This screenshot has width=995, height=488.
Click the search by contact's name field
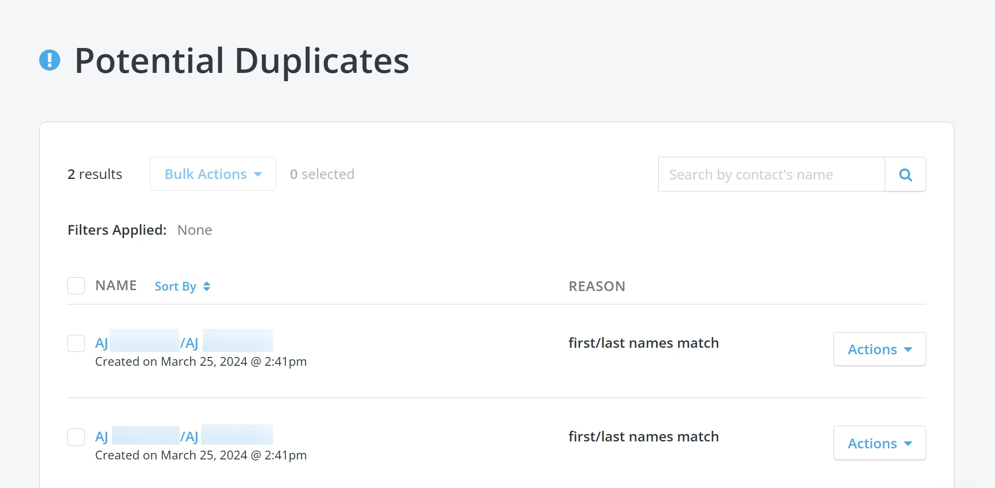pyautogui.click(x=770, y=174)
